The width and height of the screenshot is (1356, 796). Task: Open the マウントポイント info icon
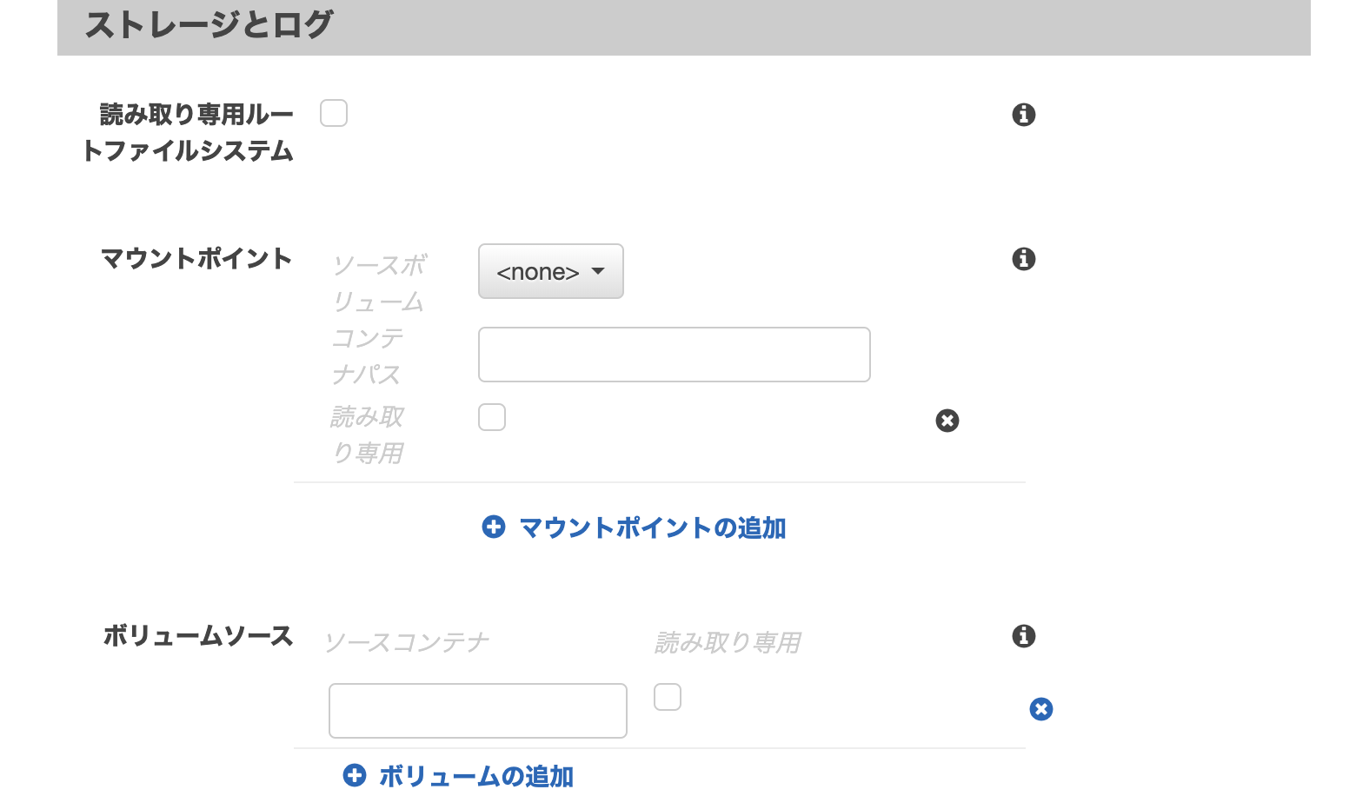pos(1024,259)
